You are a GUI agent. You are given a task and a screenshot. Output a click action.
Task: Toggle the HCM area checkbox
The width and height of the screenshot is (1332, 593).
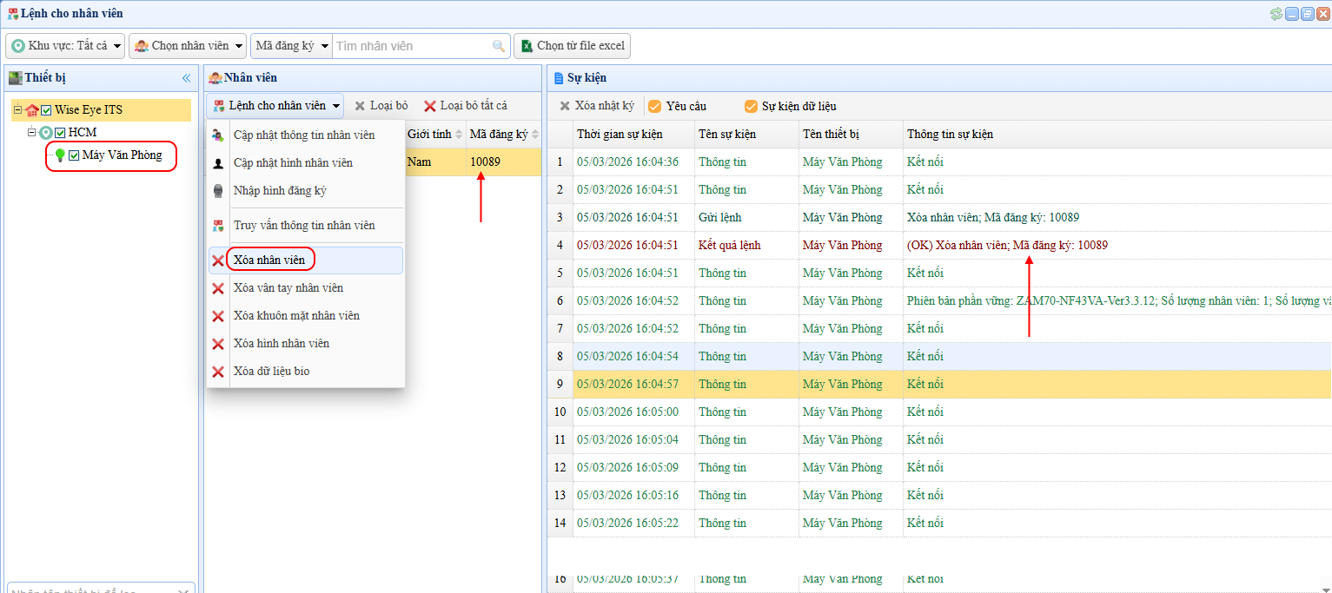tap(60, 133)
